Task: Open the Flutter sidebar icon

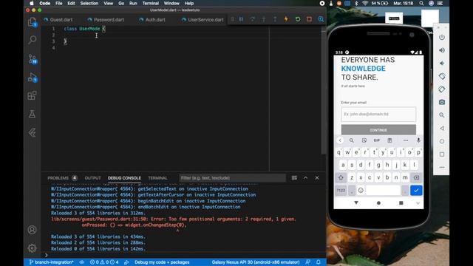Action: (x=32, y=132)
